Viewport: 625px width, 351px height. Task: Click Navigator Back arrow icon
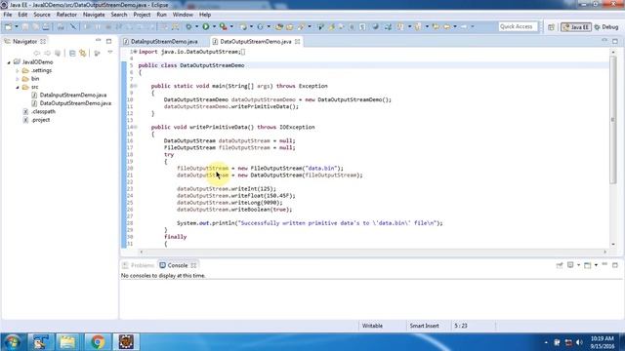click(x=37, y=53)
